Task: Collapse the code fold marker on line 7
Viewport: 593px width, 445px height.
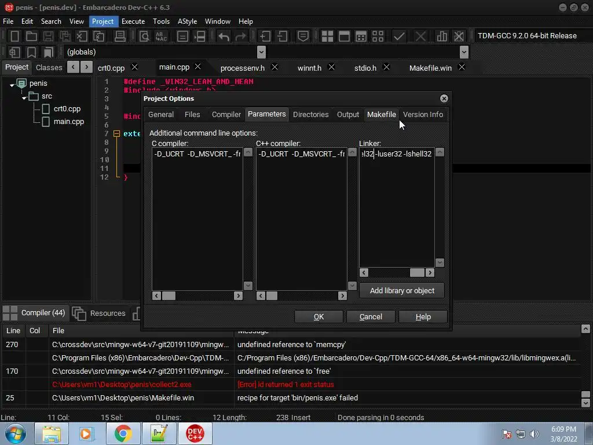Action: (116, 134)
